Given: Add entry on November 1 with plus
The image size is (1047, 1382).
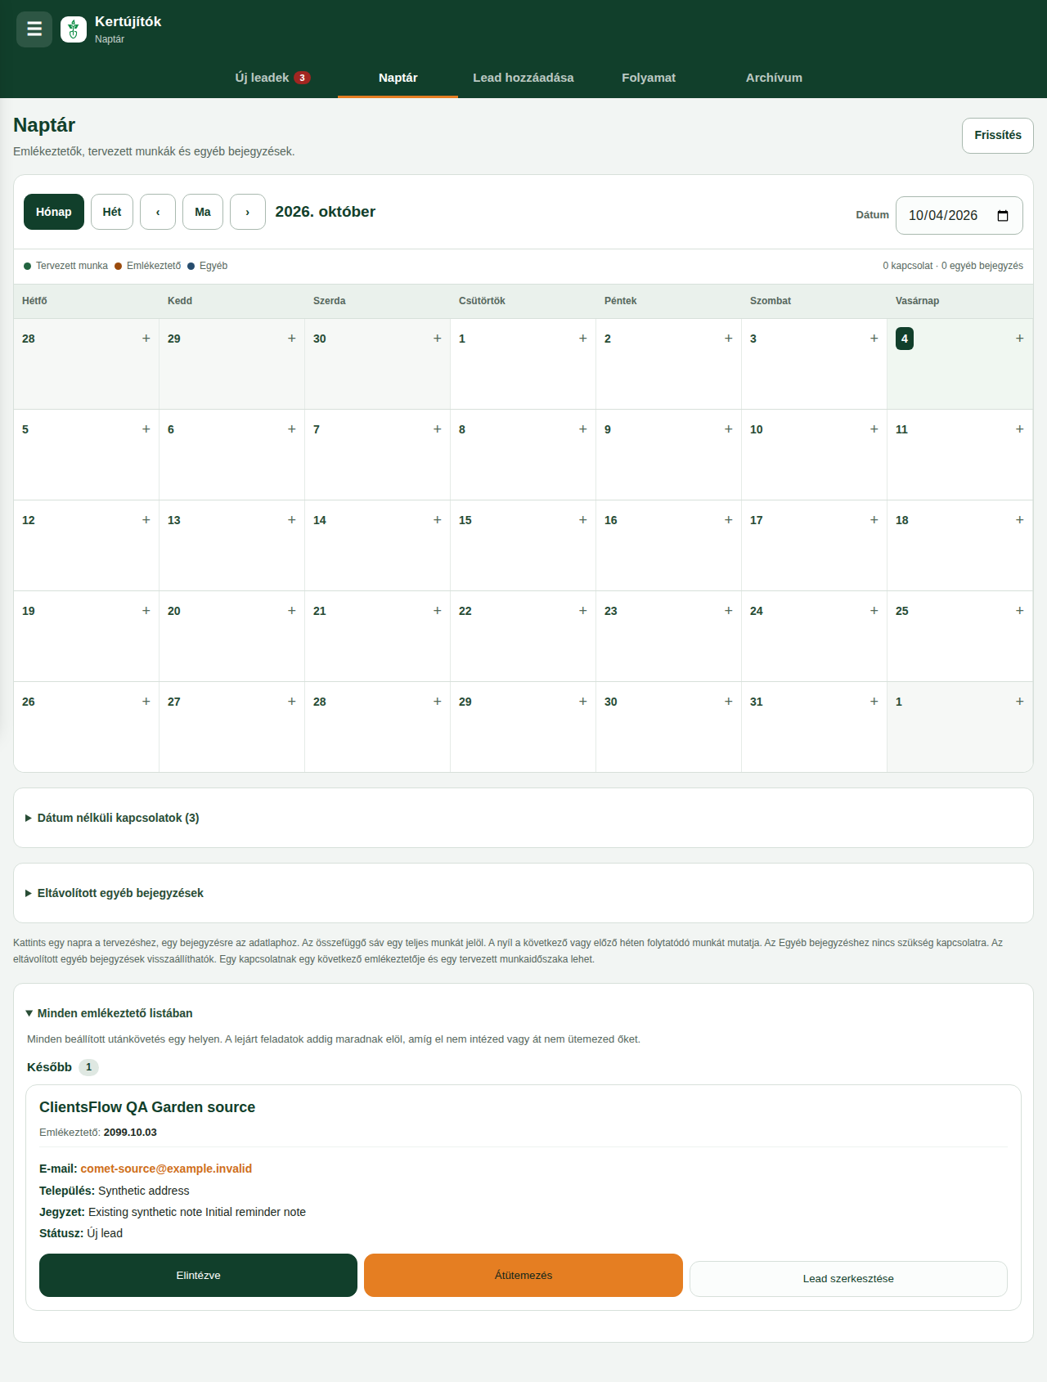Looking at the screenshot, I should click(x=1020, y=702).
